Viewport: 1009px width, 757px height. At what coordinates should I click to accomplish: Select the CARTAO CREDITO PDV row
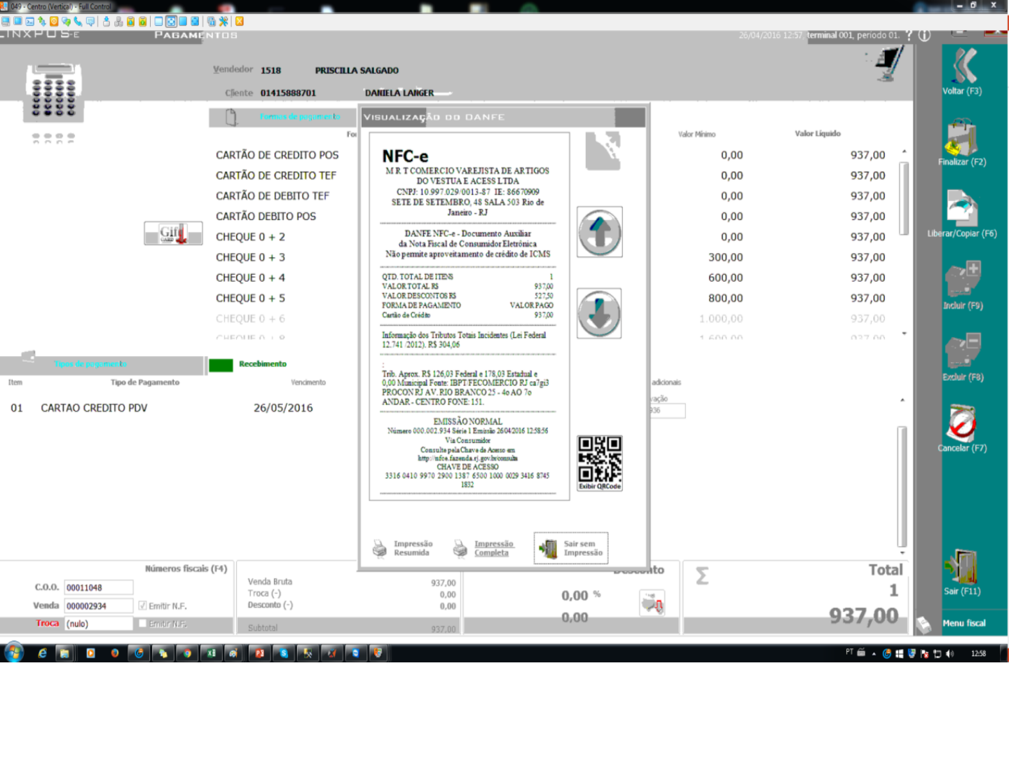point(161,408)
